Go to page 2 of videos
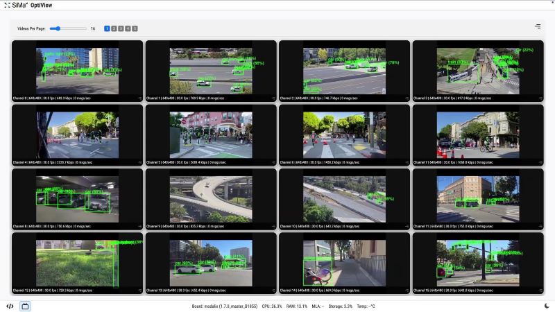The width and height of the screenshot is (555, 312). click(x=114, y=28)
